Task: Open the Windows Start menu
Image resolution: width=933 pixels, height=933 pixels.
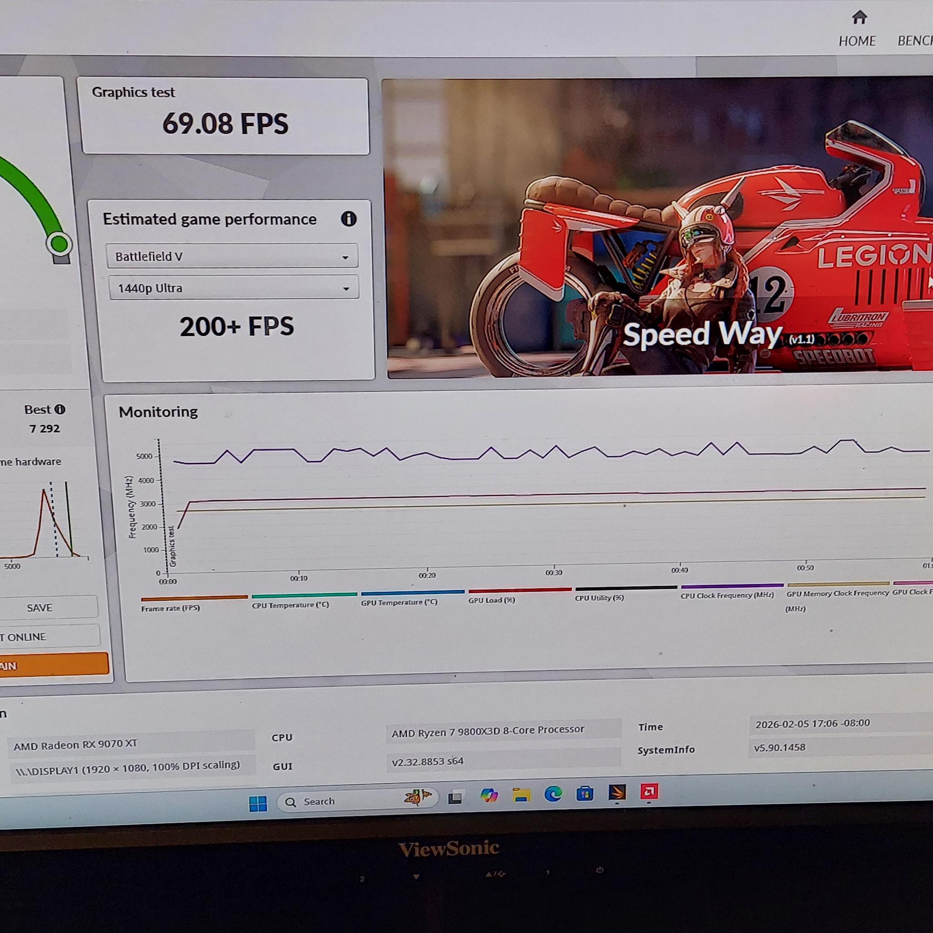Action: (258, 804)
